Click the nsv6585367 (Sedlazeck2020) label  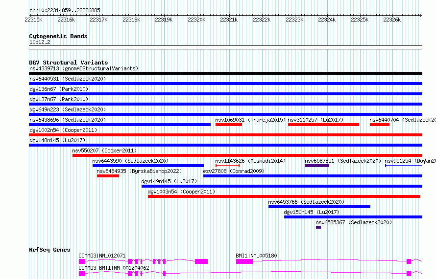pyautogui.click(x=354, y=222)
